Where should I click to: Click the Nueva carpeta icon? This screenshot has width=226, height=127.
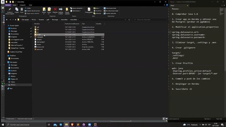point(67,10)
